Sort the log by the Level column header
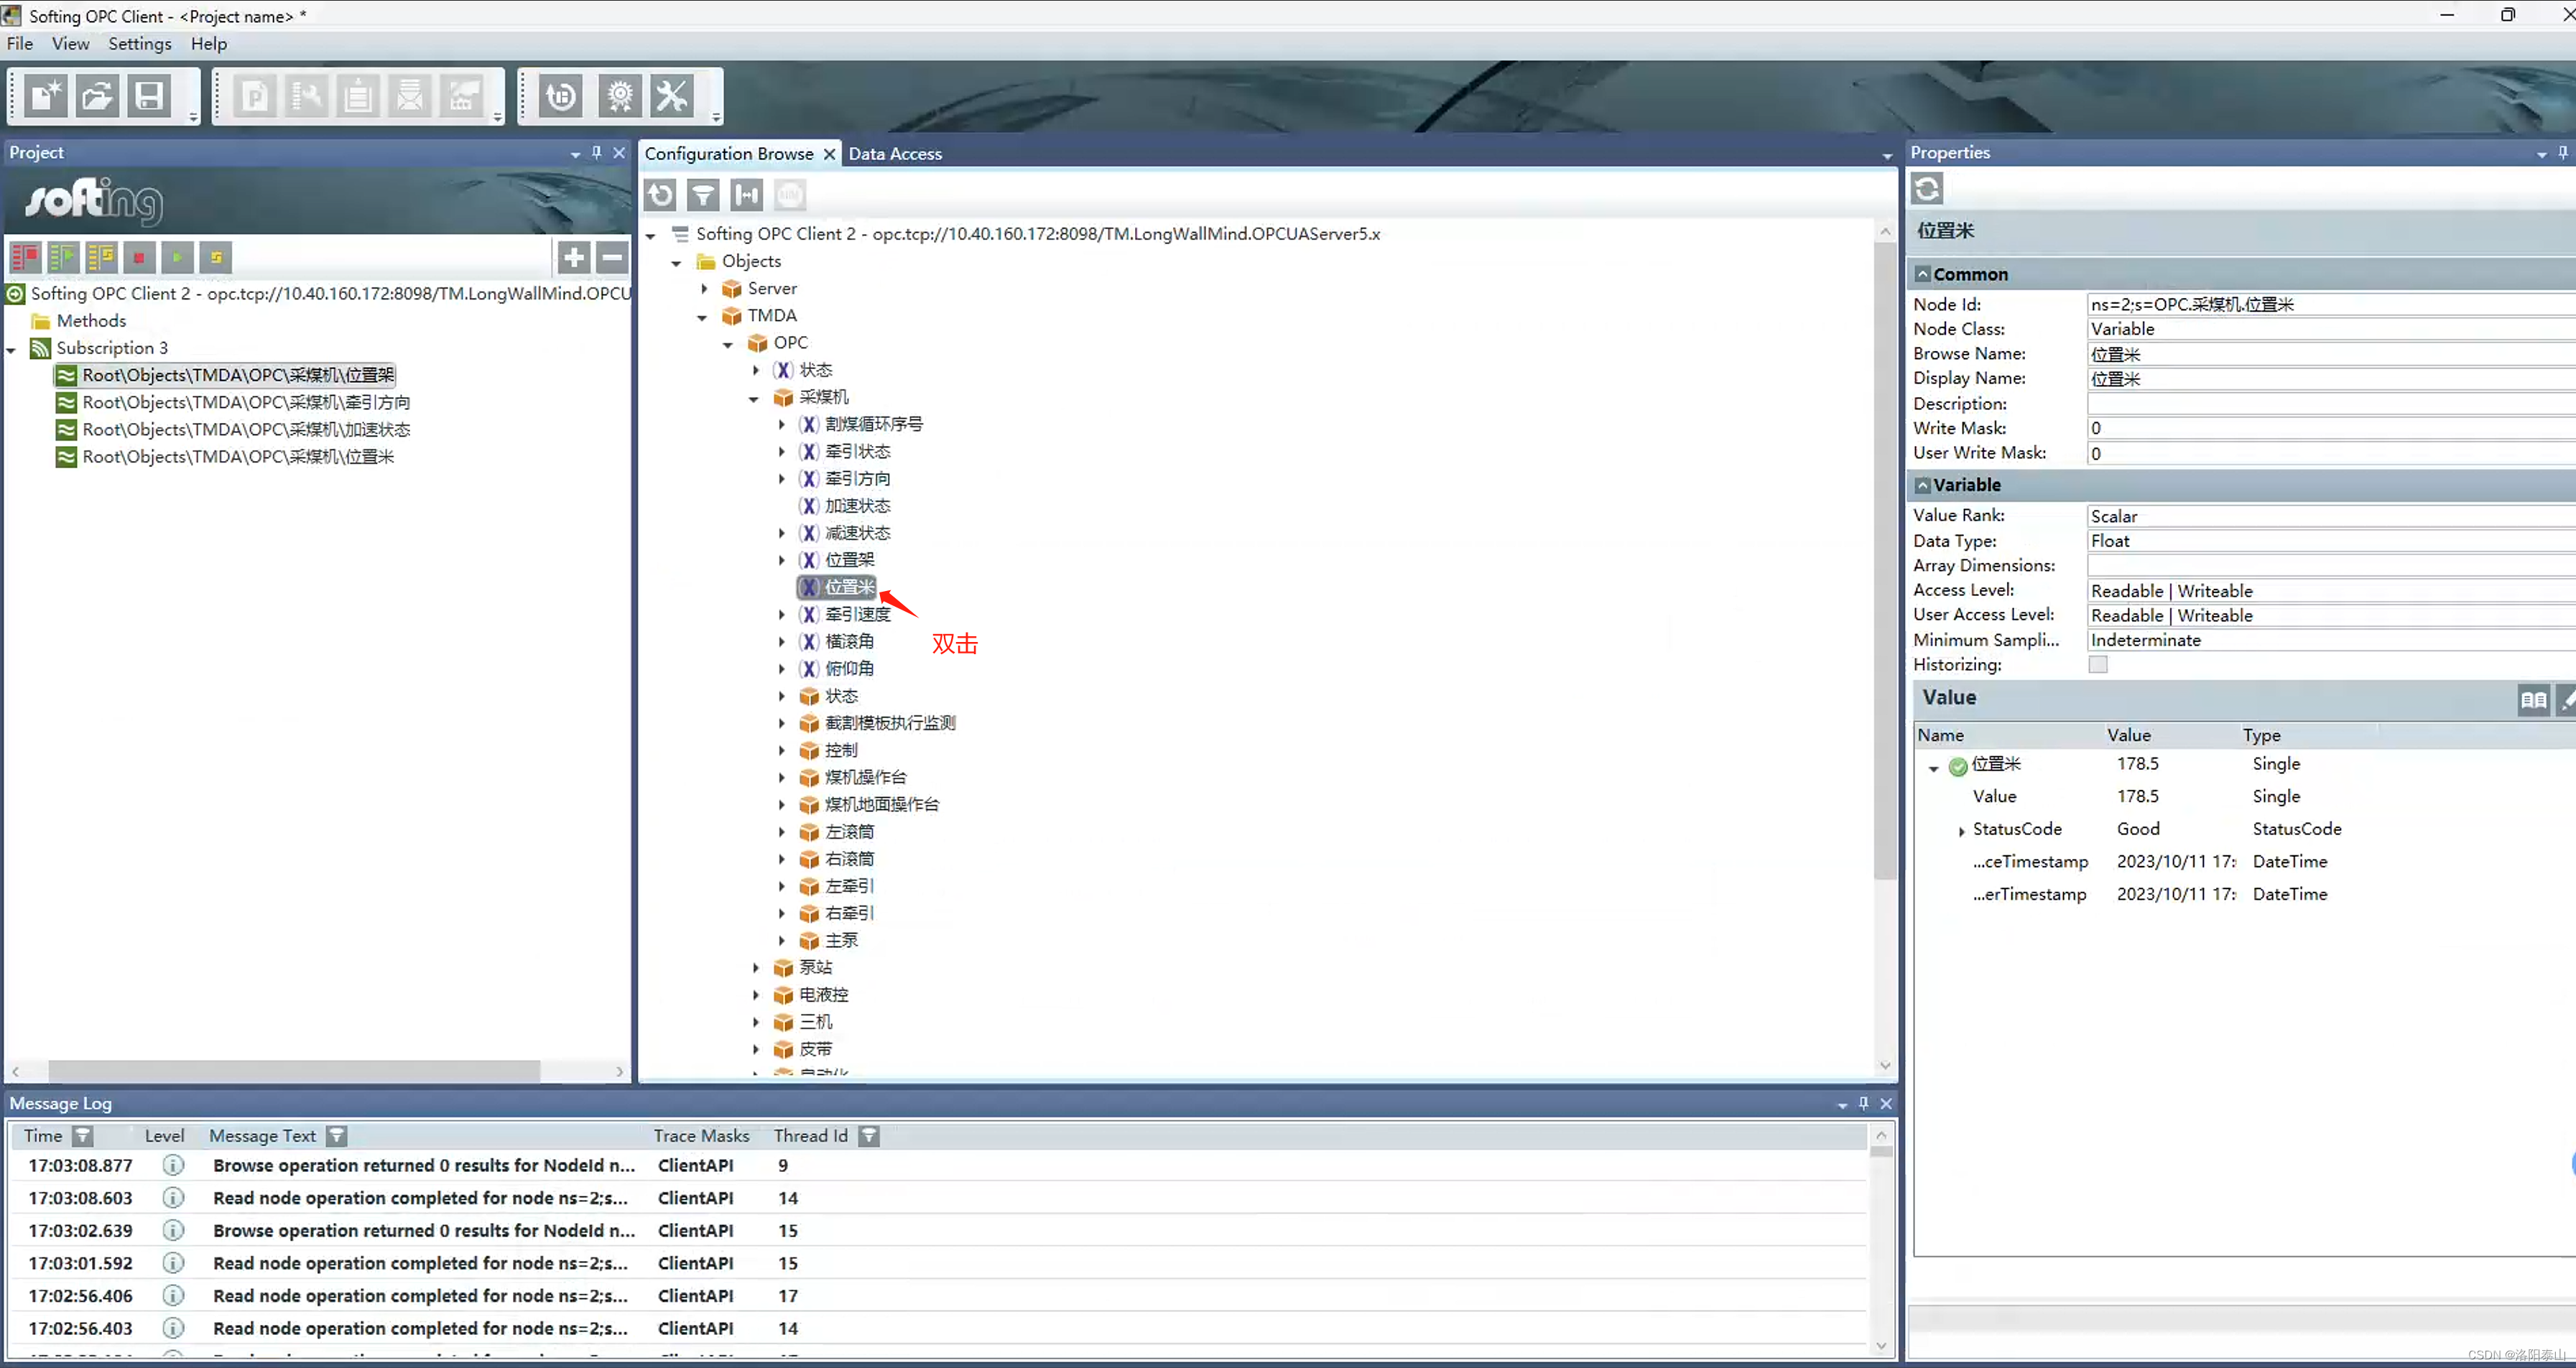The height and width of the screenshot is (1368, 2576). tap(164, 1135)
